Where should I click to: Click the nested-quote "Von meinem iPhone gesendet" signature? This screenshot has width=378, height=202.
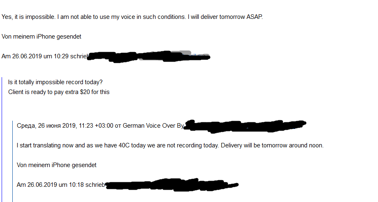[x=57, y=165]
